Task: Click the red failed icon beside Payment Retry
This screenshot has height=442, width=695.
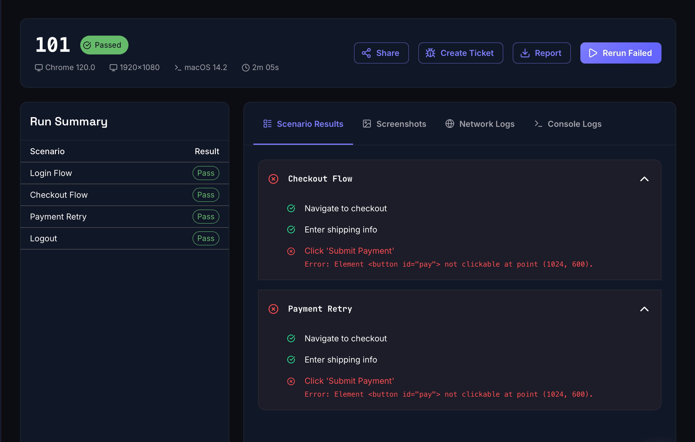Action: 273,309
